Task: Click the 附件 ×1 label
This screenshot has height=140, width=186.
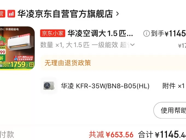Action: coord(173,86)
